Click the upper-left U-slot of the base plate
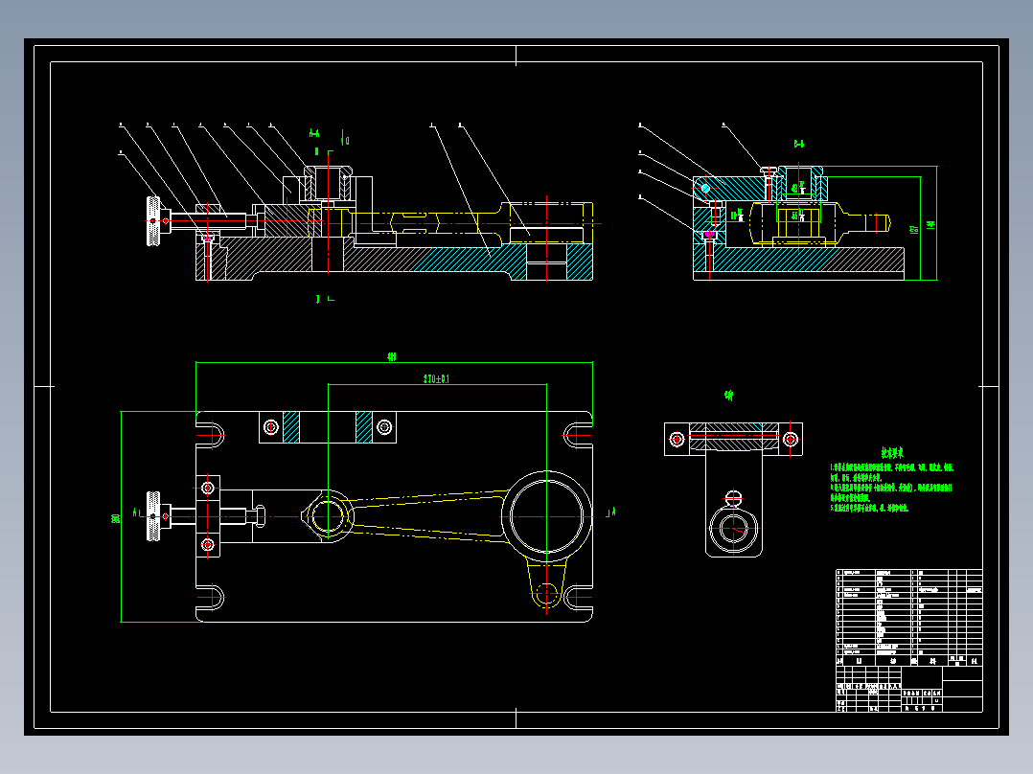Viewport: 1033px width, 774px height. tap(211, 435)
